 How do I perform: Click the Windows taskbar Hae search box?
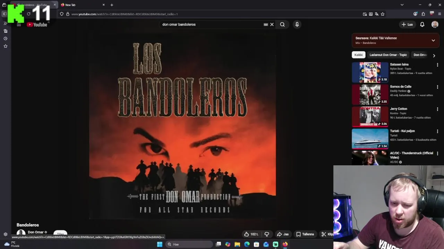click(x=189, y=244)
